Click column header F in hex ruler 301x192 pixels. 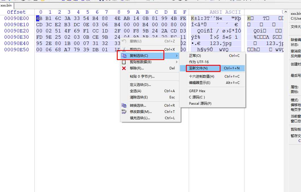(x=184, y=12)
